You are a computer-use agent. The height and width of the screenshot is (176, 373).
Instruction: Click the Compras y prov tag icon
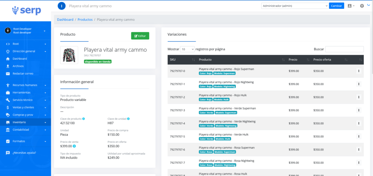pos(8,115)
